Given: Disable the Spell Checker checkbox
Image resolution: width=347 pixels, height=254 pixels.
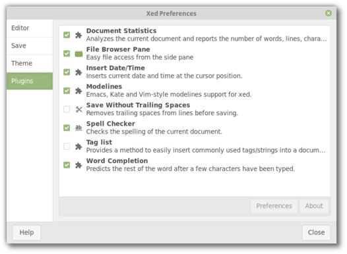Looking at the screenshot, I should [67, 128].
